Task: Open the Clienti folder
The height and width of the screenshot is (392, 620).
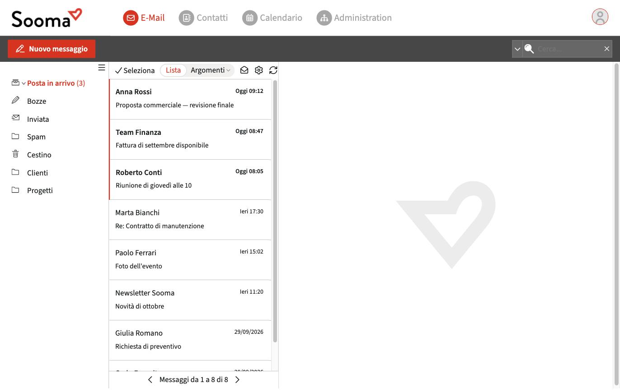Action: (38, 173)
